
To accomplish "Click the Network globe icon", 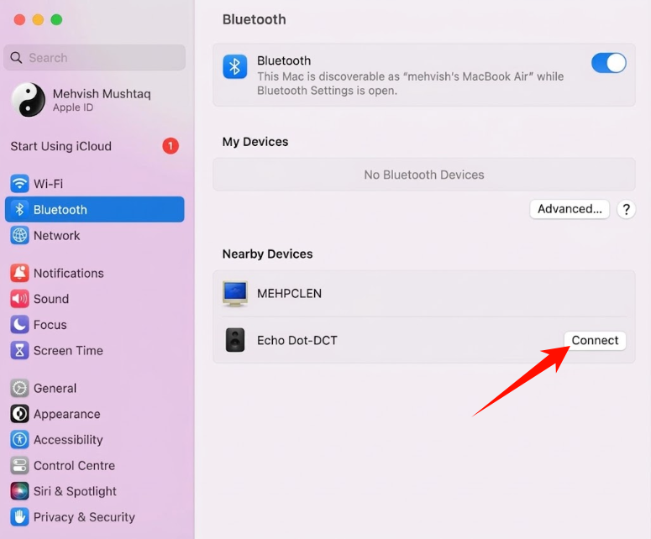I will [19, 235].
